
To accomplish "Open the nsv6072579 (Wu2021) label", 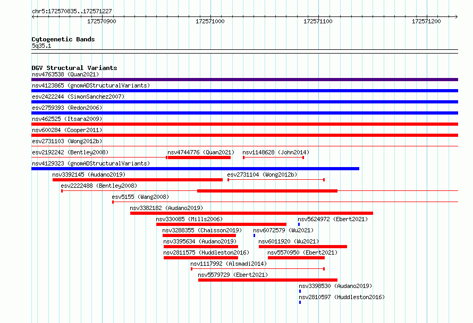I will tap(283, 230).
